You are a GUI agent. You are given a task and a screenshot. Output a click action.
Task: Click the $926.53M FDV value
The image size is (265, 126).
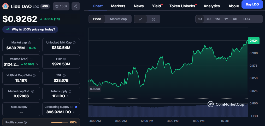click(61, 64)
